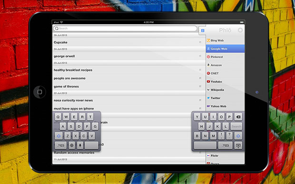295x184 pixels.
Task: Tap the globe language key
Action: pyautogui.click(x=72, y=145)
